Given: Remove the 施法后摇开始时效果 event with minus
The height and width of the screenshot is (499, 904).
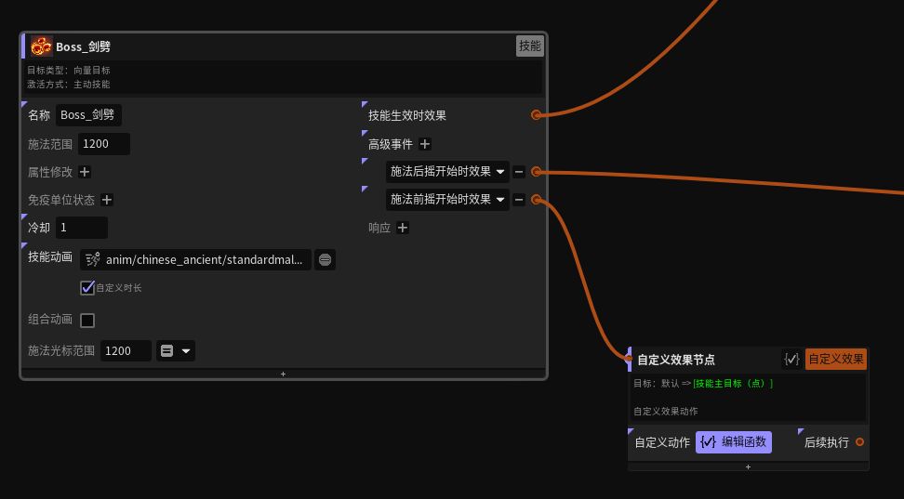Looking at the screenshot, I should coord(519,172).
